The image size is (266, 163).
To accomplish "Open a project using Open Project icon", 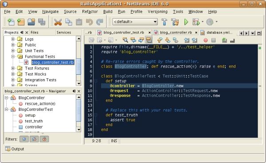I will click(31, 22).
